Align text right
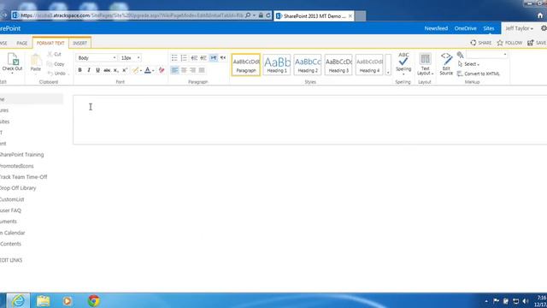Image resolution: width=547 pixels, height=308 pixels. pos(192,70)
